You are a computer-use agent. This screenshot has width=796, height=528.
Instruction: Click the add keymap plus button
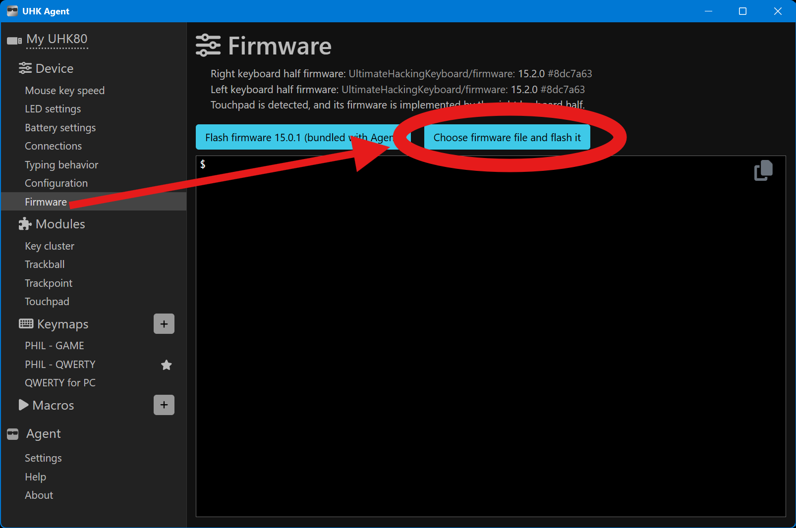tap(164, 324)
